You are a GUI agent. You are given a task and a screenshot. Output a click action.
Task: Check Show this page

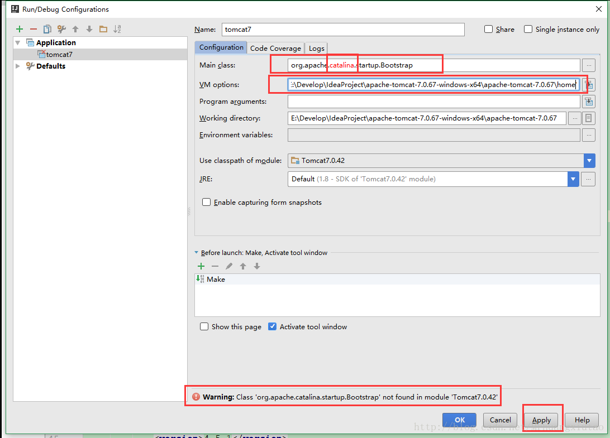point(204,326)
